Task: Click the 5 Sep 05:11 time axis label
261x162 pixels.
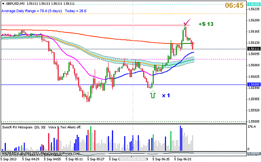Action: tap(74, 159)
